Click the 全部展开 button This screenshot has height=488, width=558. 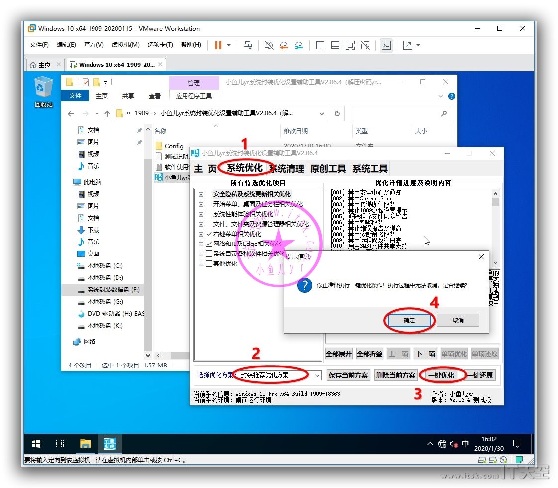click(x=339, y=354)
